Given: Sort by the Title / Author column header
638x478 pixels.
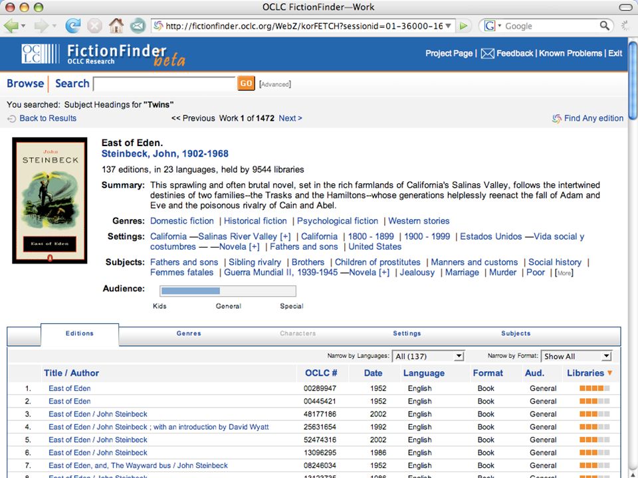Looking at the screenshot, I should (x=71, y=372).
